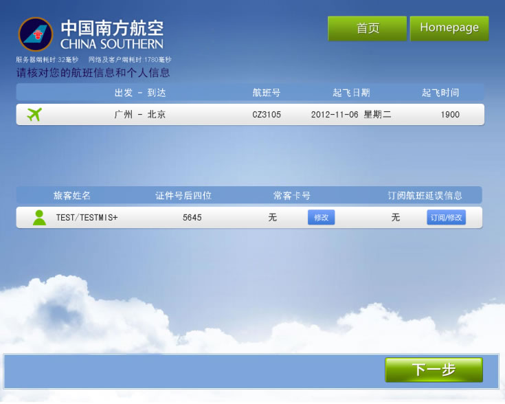Click the China Southern Airlines logo emblem

[x=36, y=34]
